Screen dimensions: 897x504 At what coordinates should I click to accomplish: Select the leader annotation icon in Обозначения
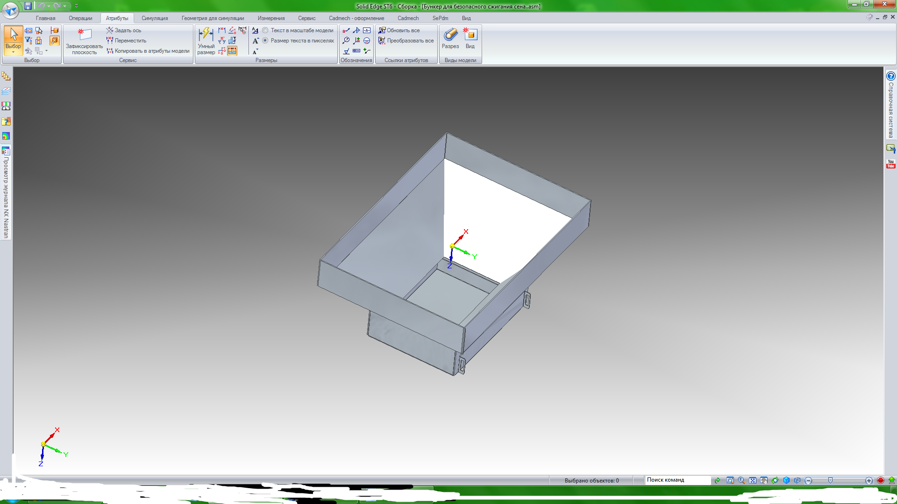tap(346, 30)
